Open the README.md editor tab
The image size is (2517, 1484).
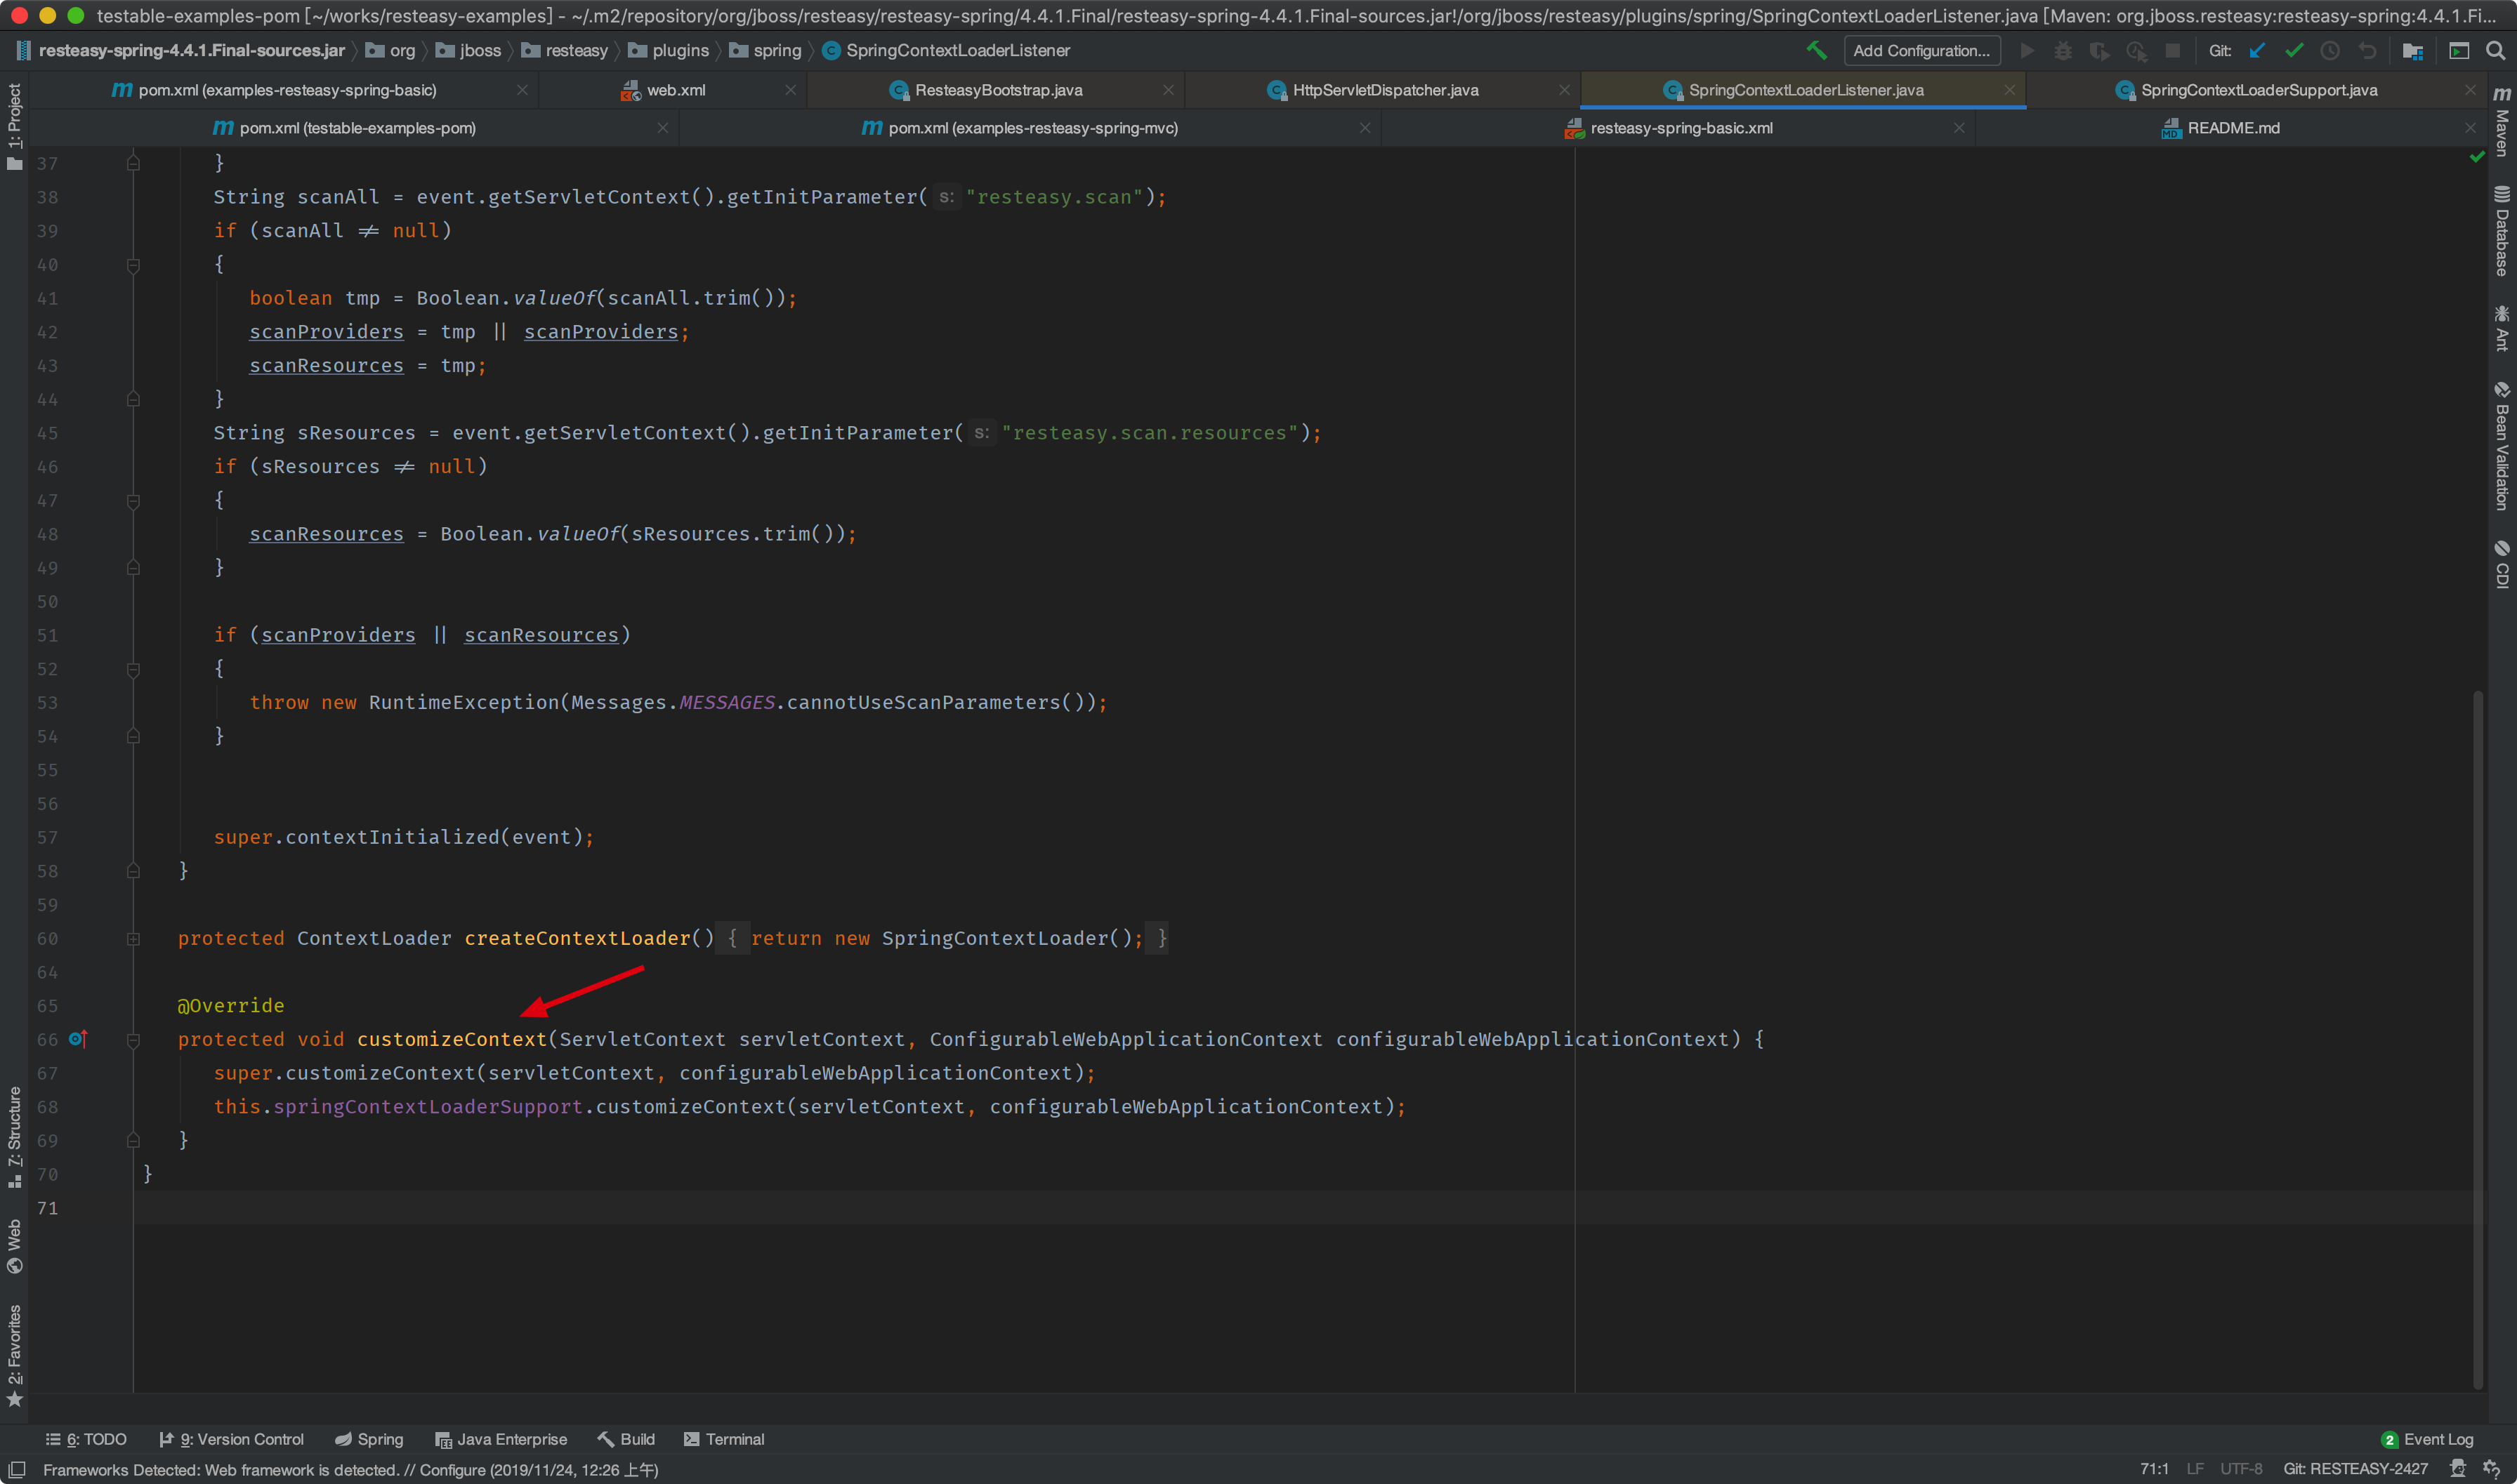tap(2232, 128)
